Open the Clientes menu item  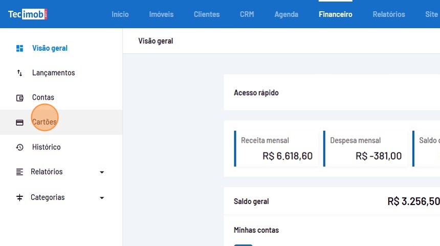click(207, 14)
